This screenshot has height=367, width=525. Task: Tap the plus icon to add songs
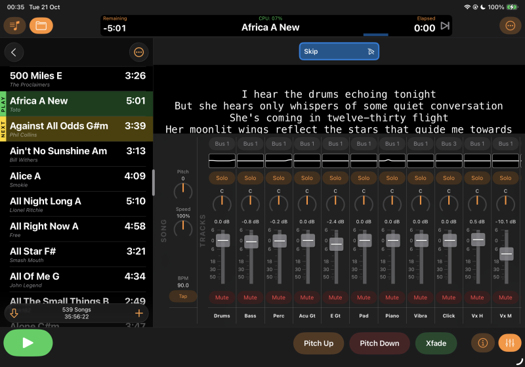(x=138, y=313)
